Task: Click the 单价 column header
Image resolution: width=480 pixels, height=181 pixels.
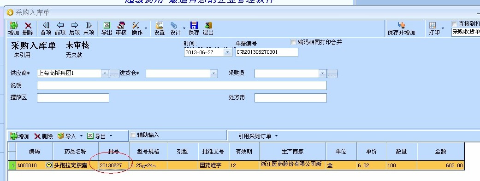Action: (371, 152)
